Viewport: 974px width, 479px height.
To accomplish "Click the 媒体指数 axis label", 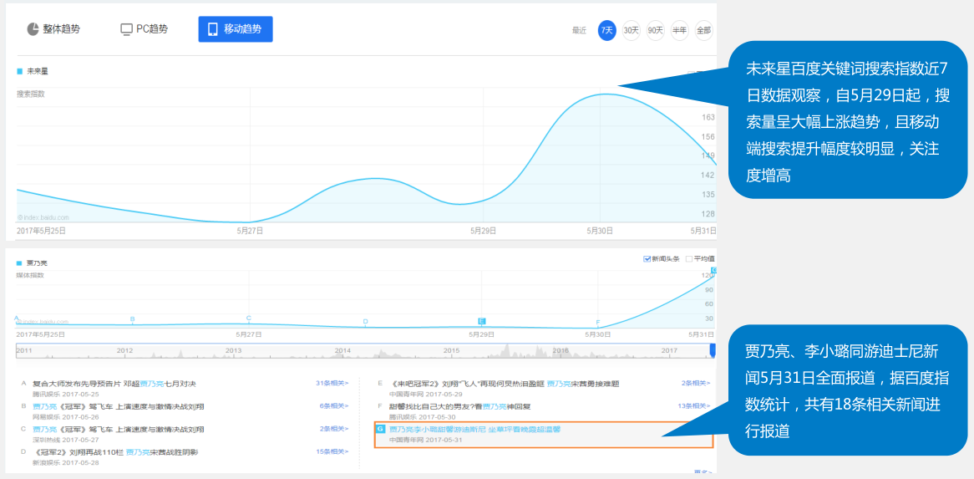I will (x=30, y=274).
